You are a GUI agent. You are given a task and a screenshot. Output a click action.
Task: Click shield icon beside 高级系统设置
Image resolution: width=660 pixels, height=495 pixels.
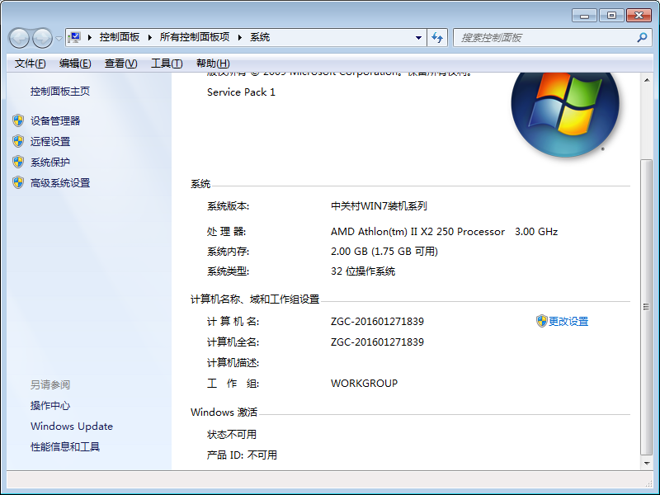click(18, 182)
